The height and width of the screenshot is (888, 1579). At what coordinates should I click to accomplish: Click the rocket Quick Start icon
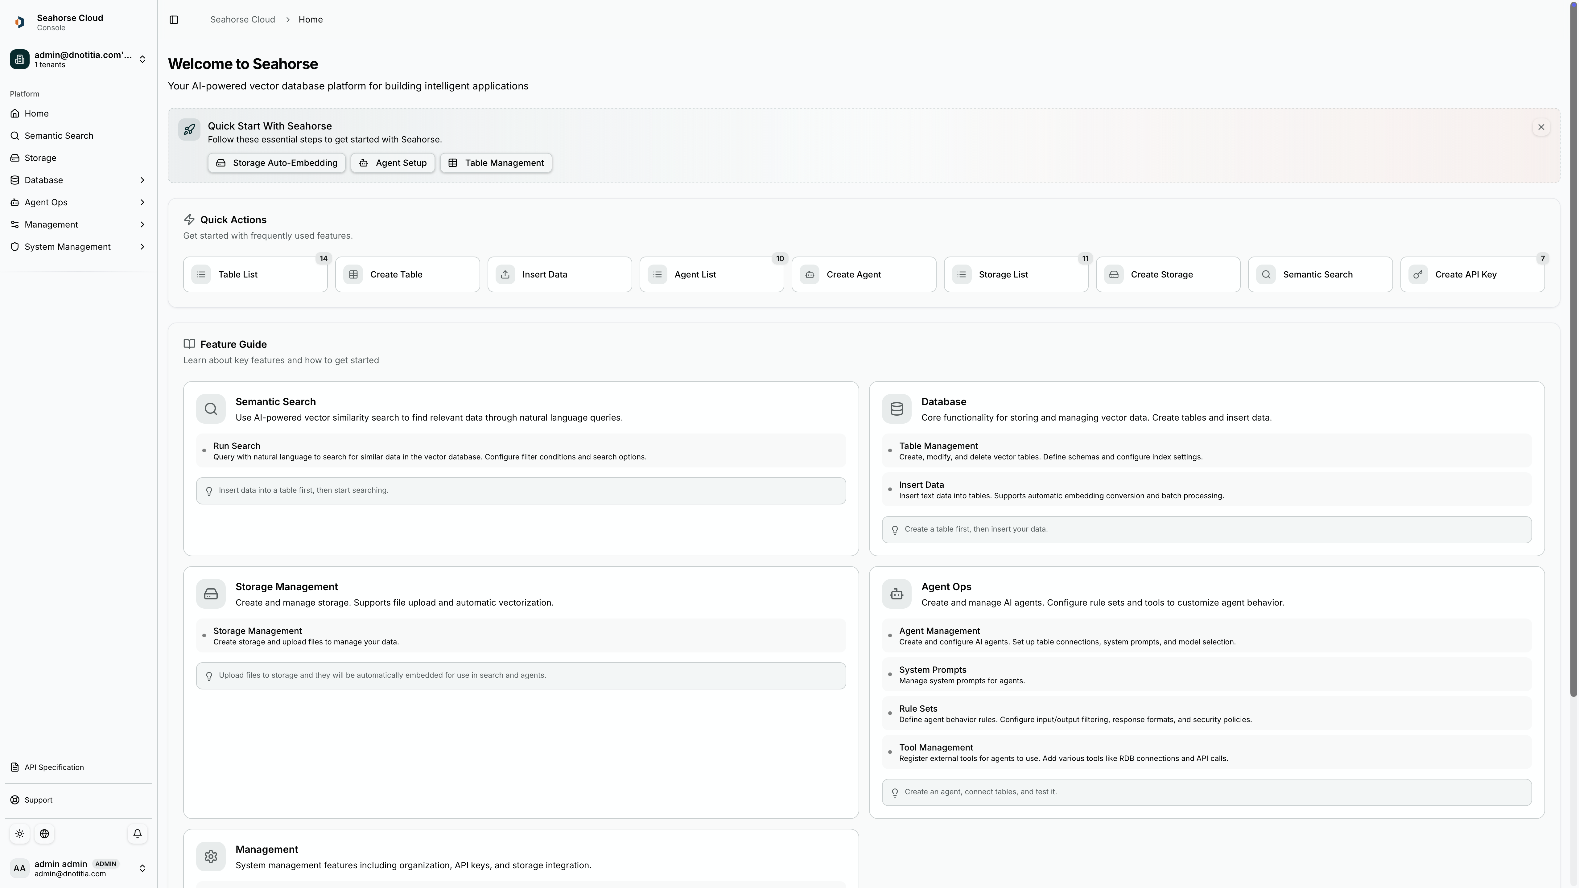189,129
